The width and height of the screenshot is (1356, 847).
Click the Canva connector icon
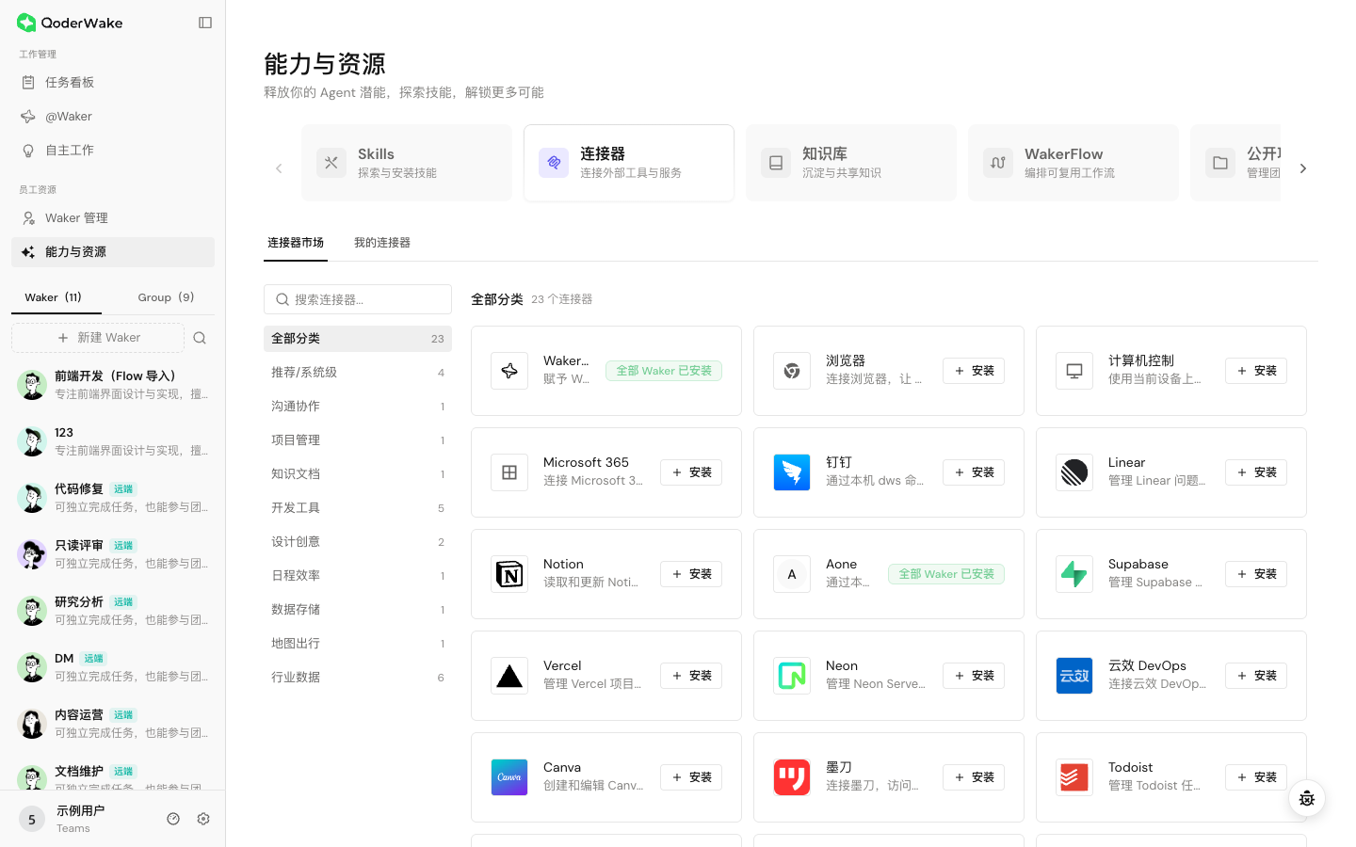click(x=509, y=777)
